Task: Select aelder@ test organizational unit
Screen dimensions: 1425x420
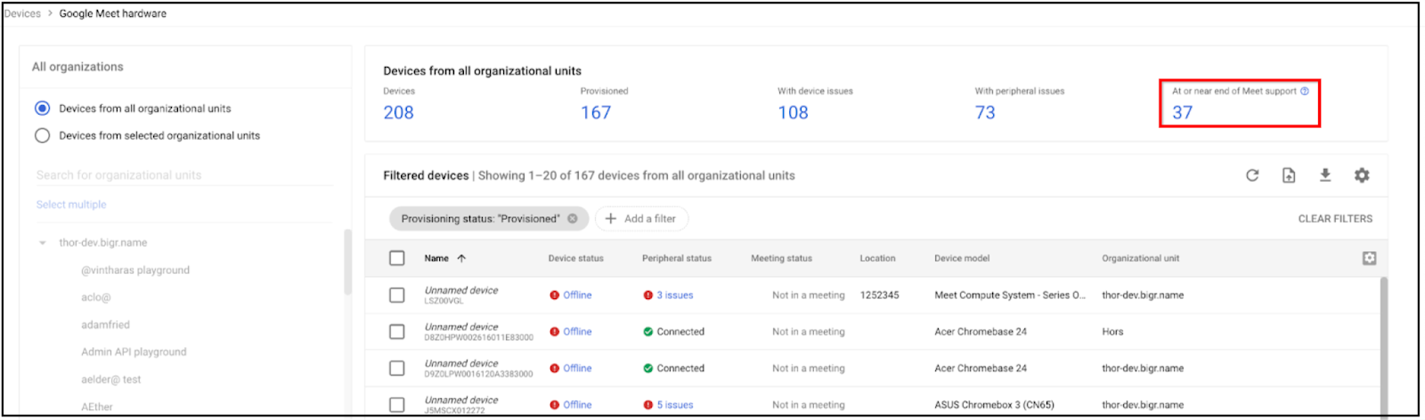Action: point(111,380)
